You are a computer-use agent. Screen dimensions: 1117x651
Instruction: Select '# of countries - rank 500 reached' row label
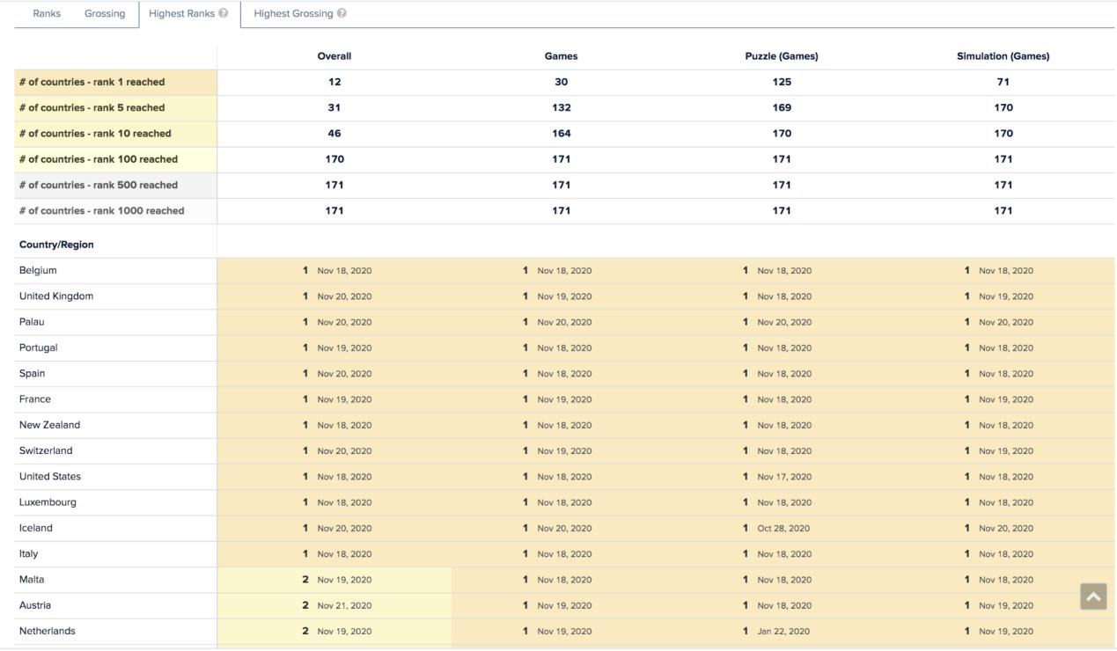click(99, 185)
